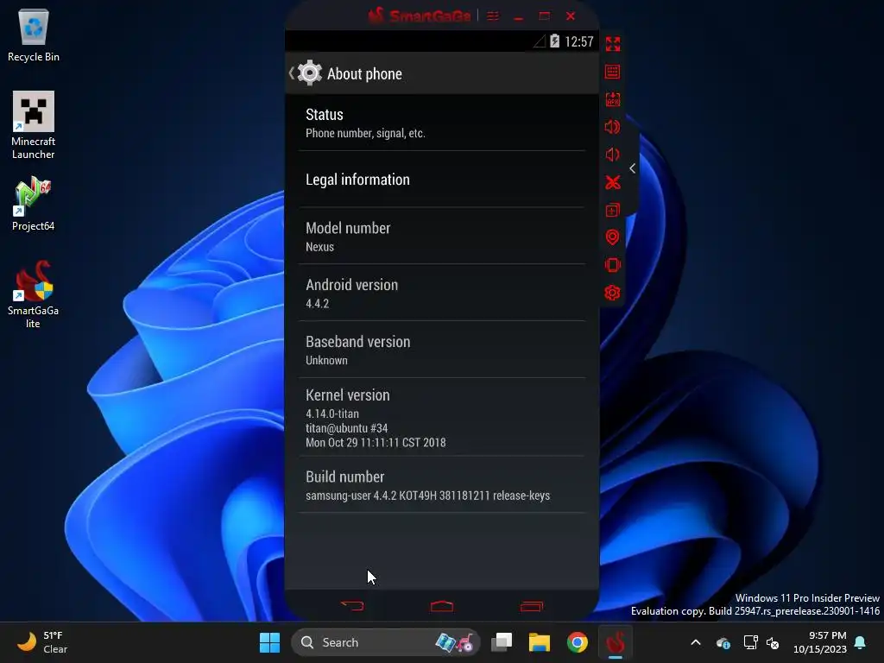The image size is (884, 663).
Task: Open Legal information
Action: [442, 180]
